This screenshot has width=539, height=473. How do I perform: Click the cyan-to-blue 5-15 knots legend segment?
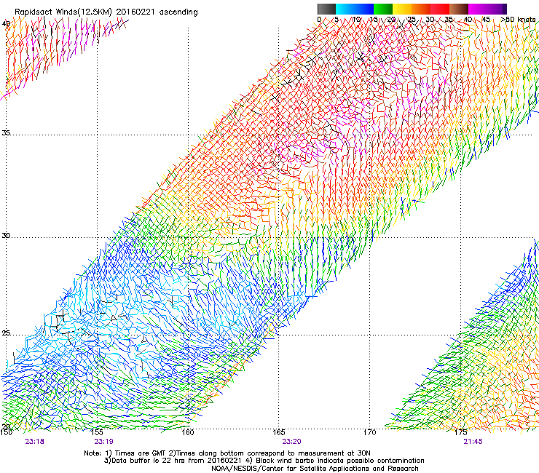coord(355,9)
